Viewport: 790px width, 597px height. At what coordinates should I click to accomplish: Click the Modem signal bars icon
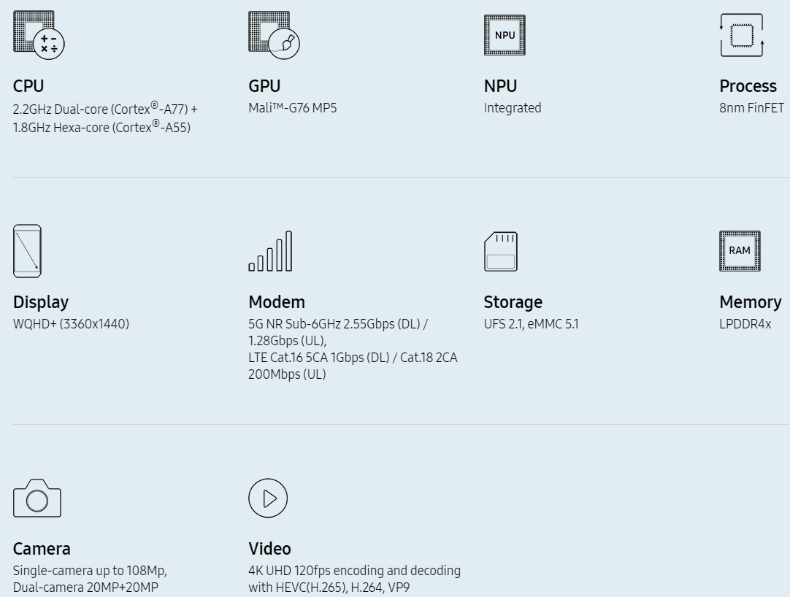(270, 251)
